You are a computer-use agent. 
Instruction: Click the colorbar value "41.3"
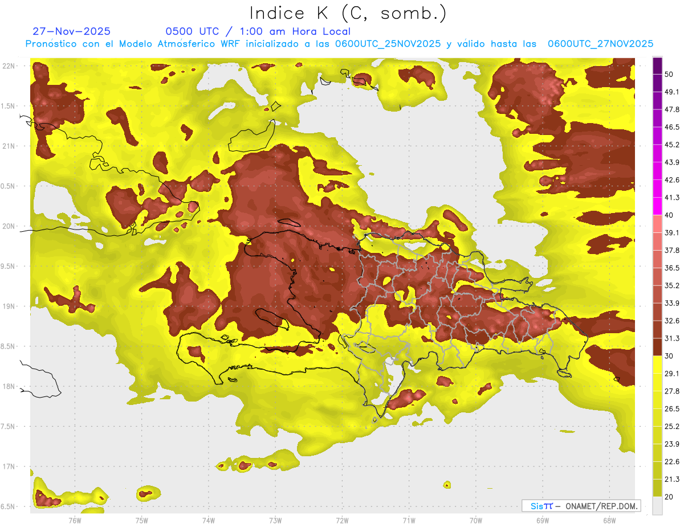click(x=672, y=198)
